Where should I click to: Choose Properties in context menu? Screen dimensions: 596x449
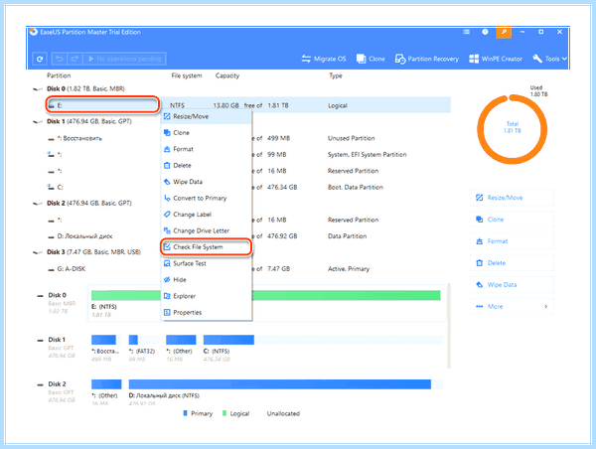[x=207, y=313]
